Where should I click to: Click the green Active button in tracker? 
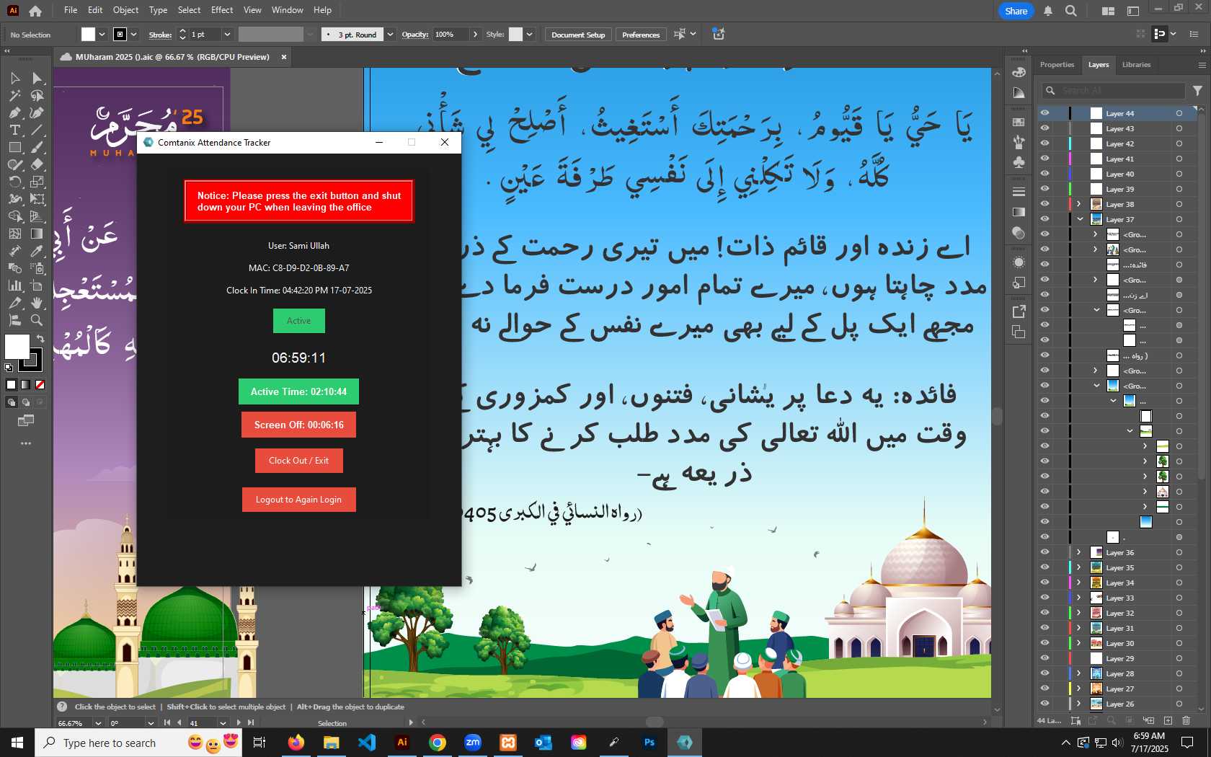pyautogui.click(x=298, y=321)
